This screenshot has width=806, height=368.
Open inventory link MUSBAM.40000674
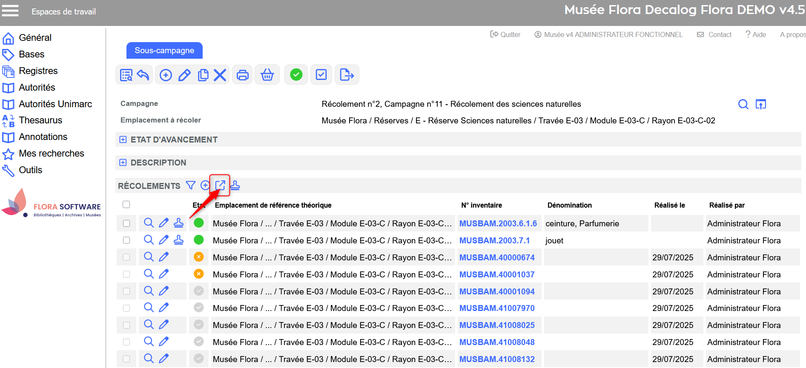[x=497, y=257]
